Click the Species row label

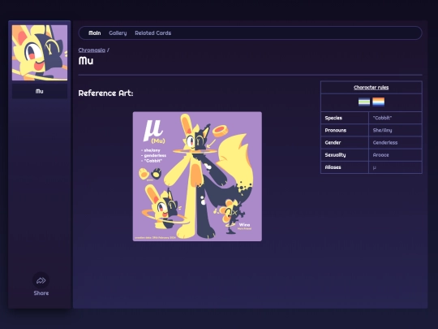point(333,118)
